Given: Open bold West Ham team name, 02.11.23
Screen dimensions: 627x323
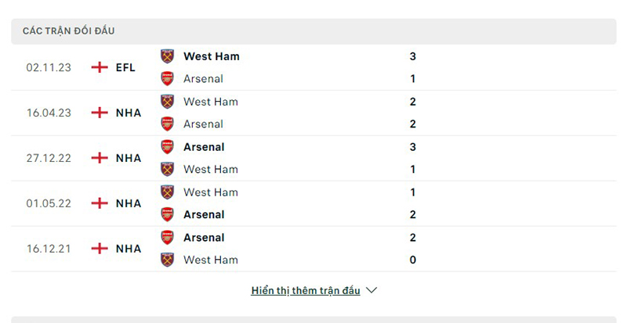Looking at the screenshot, I should [212, 56].
